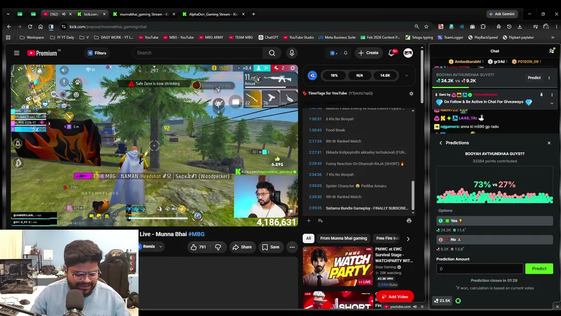This screenshot has width=561, height=316.
Task: Open the Filters button on YouTube
Action: tap(97, 53)
